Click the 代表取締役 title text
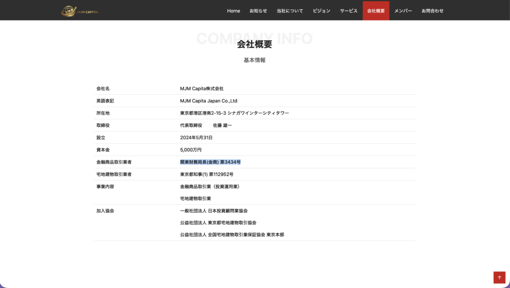 191,125
